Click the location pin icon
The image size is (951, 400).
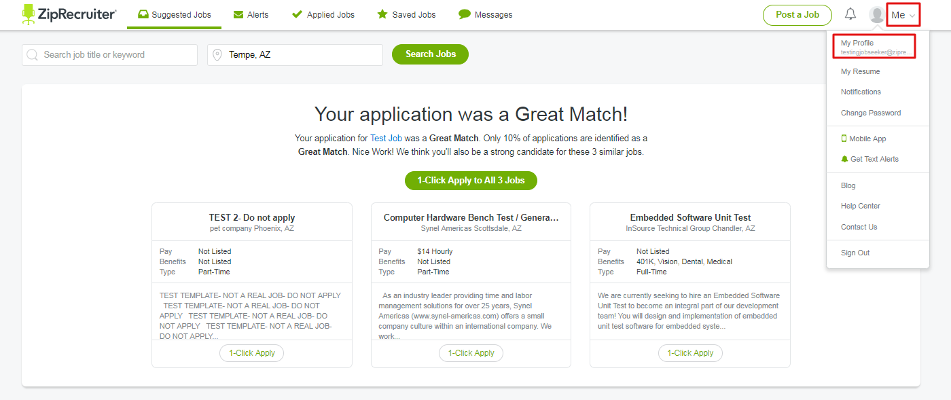point(217,55)
